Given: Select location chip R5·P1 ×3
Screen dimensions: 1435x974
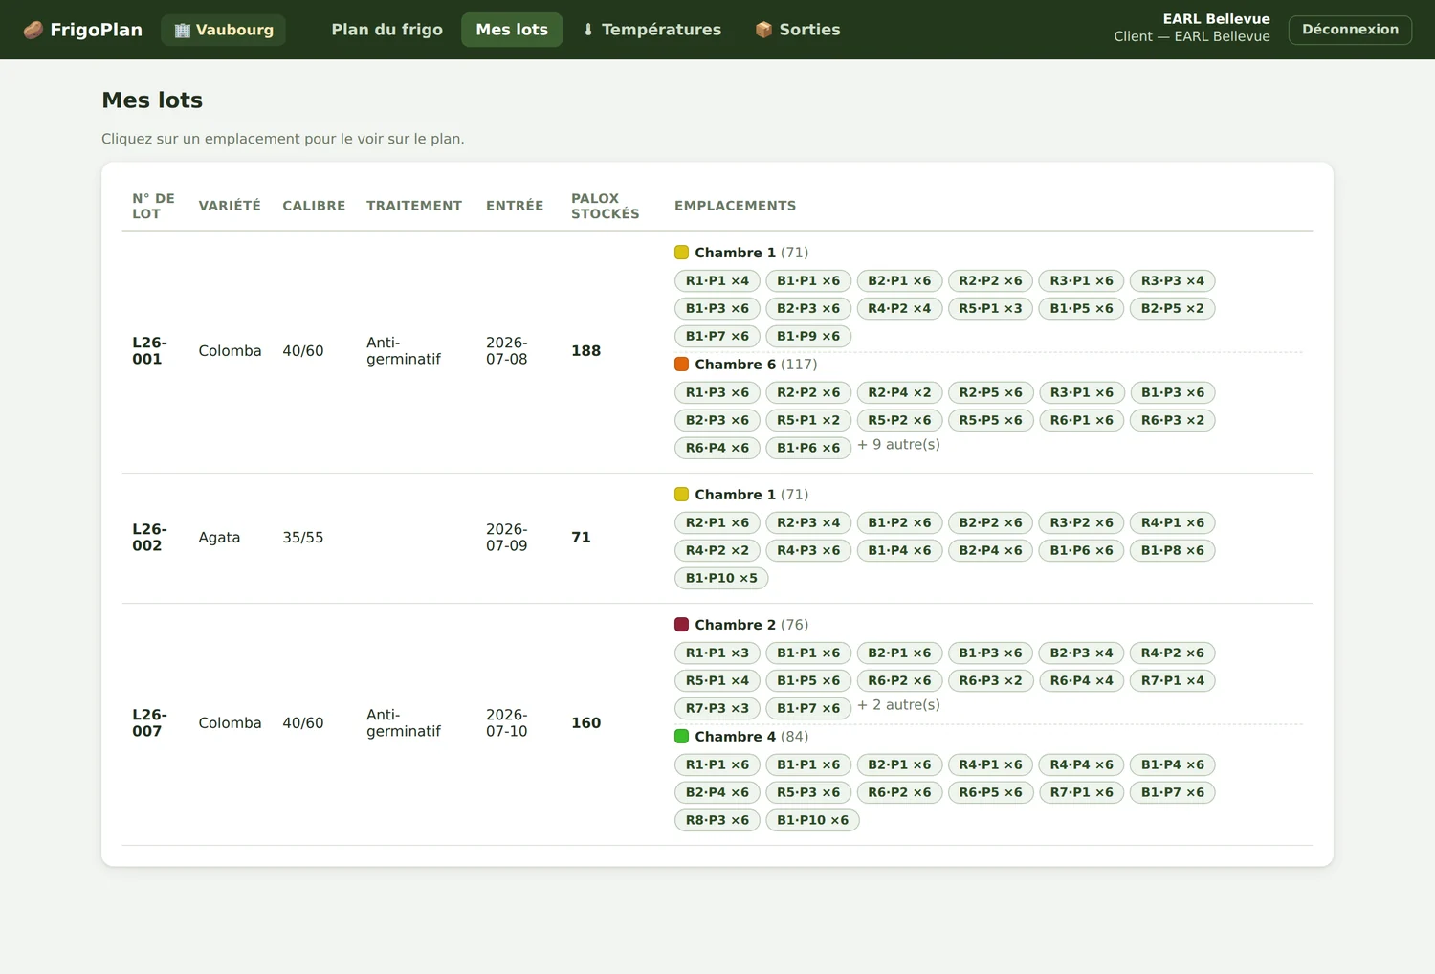Looking at the screenshot, I should tap(990, 308).
